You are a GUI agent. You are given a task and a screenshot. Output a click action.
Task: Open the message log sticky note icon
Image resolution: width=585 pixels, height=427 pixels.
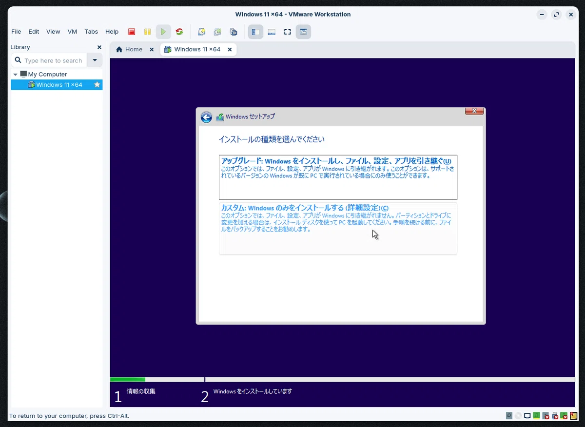point(573,416)
